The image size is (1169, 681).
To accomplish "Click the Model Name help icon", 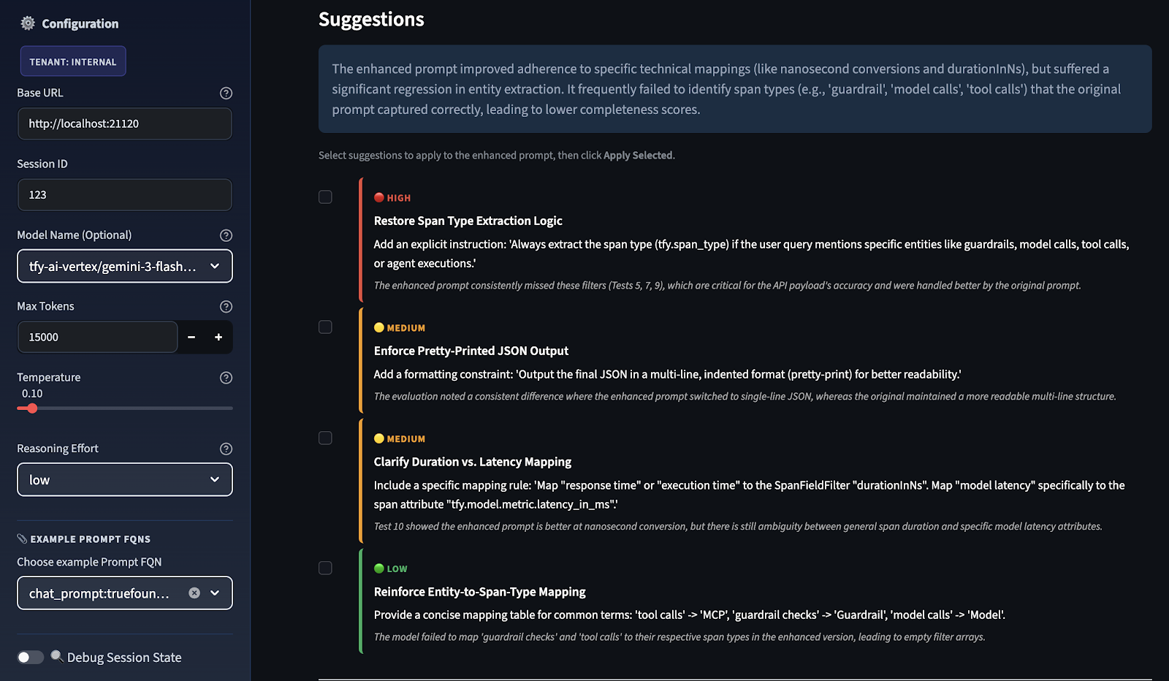I will coord(226,235).
